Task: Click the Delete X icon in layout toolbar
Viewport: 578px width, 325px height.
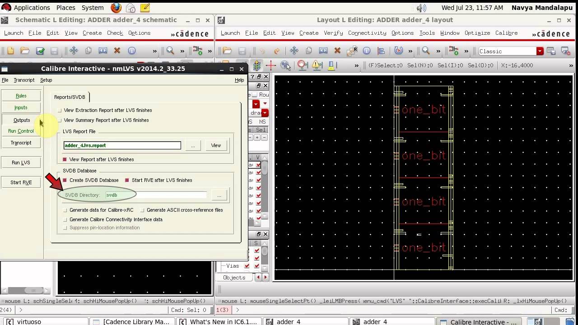Action: click(337, 51)
